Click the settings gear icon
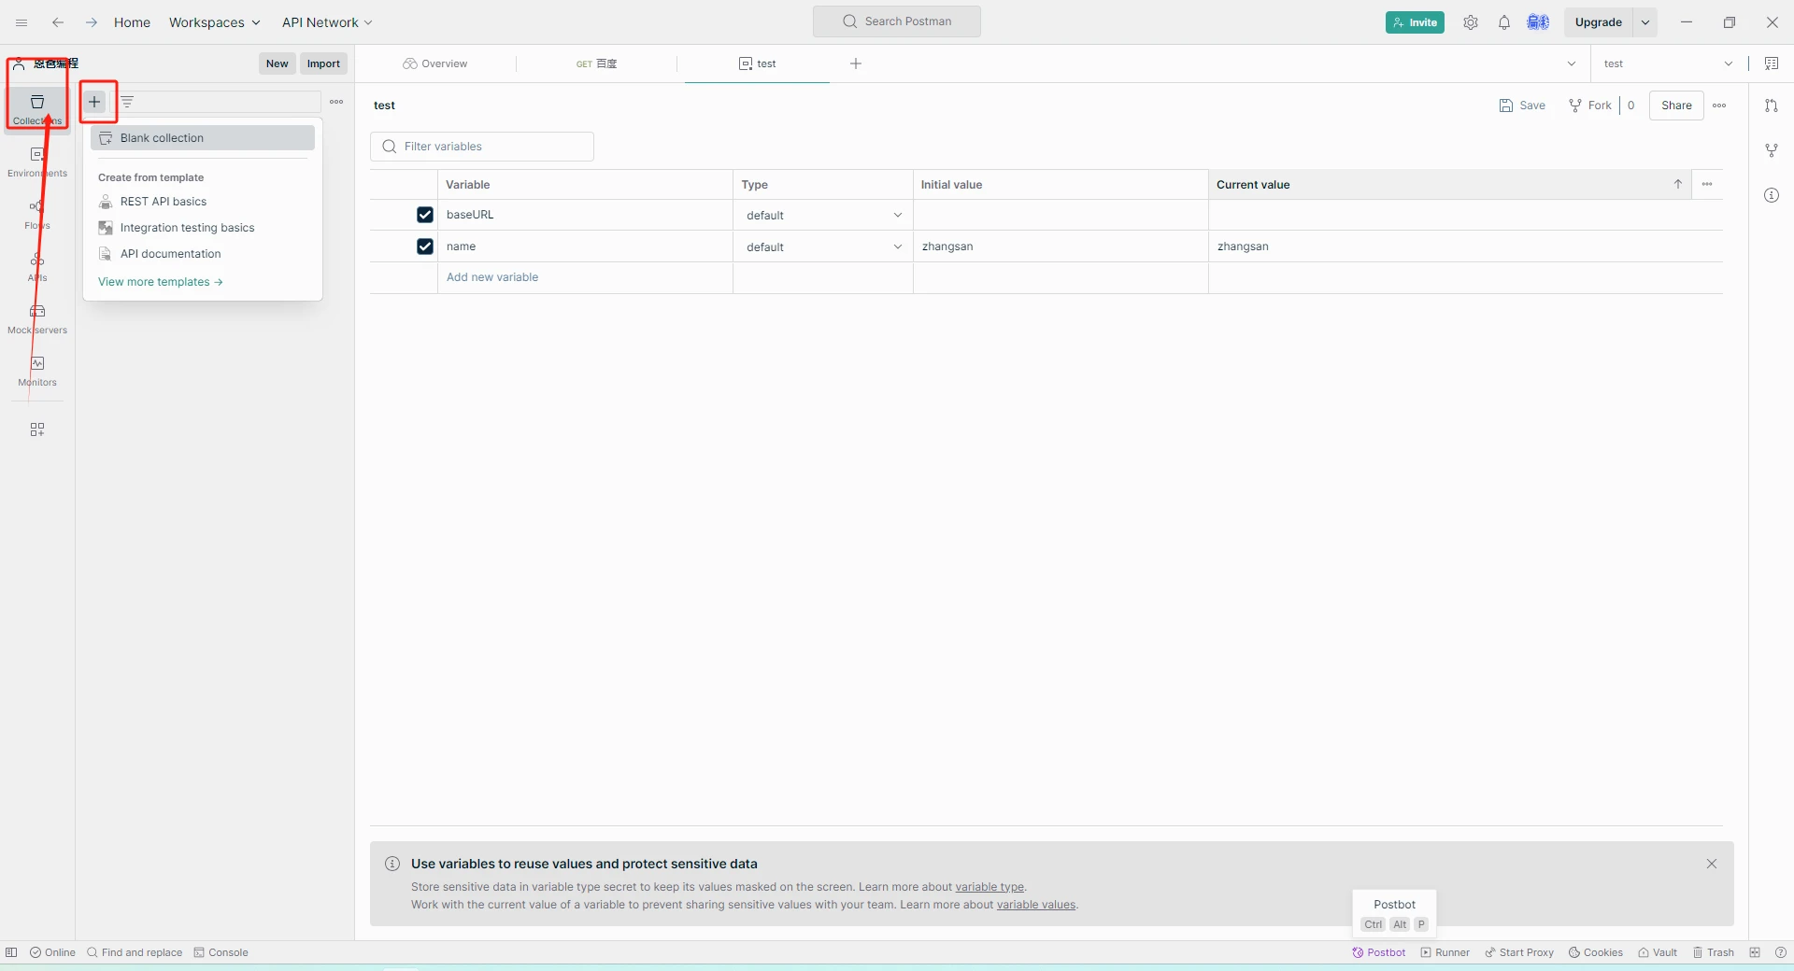The width and height of the screenshot is (1794, 971). click(x=1471, y=22)
